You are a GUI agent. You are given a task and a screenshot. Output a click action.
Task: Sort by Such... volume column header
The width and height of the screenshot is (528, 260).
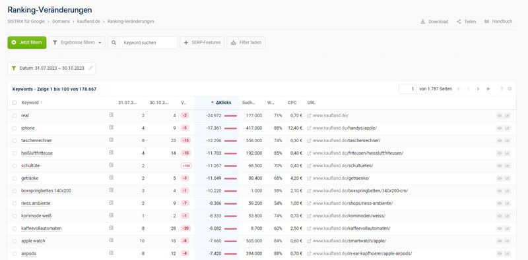click(x=249, y=103)
